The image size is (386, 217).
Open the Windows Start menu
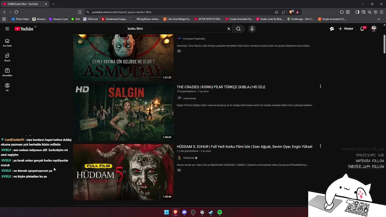tap(166, 212)
